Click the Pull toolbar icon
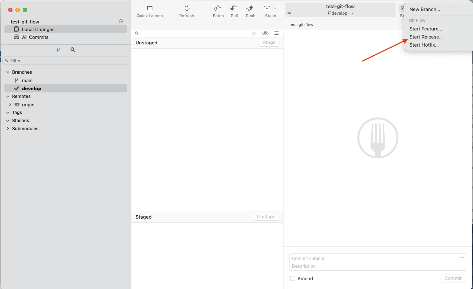The image size is (473, 289). pyautogui.click(x=234, y=8)
